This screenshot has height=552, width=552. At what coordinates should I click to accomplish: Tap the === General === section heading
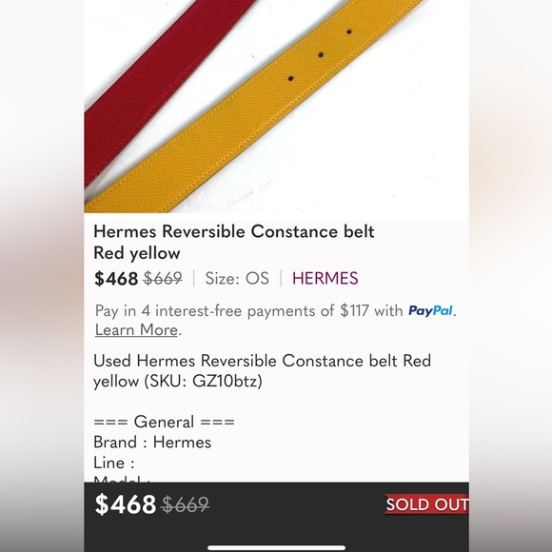[164, 422]
